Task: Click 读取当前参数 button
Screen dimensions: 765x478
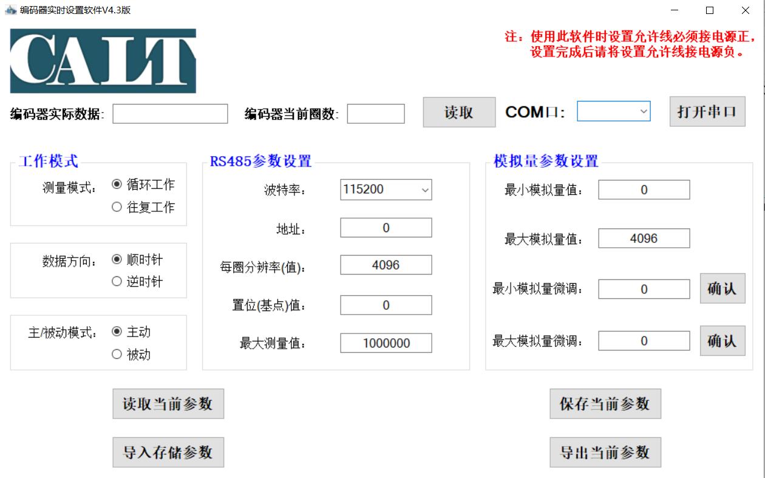Action: point(168,404)
